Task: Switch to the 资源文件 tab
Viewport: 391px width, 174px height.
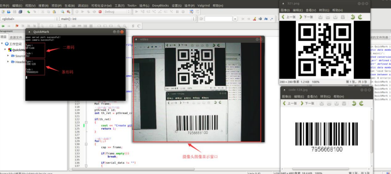Action: tap(16, 37)
